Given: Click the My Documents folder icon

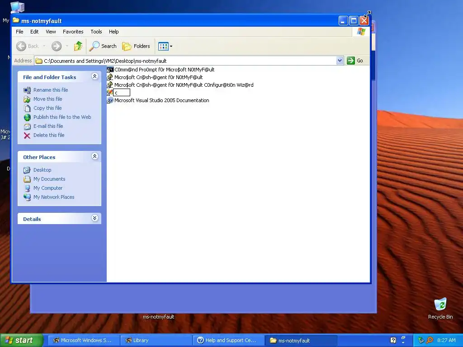Looking at the screenshot, I should pos(27,179).
